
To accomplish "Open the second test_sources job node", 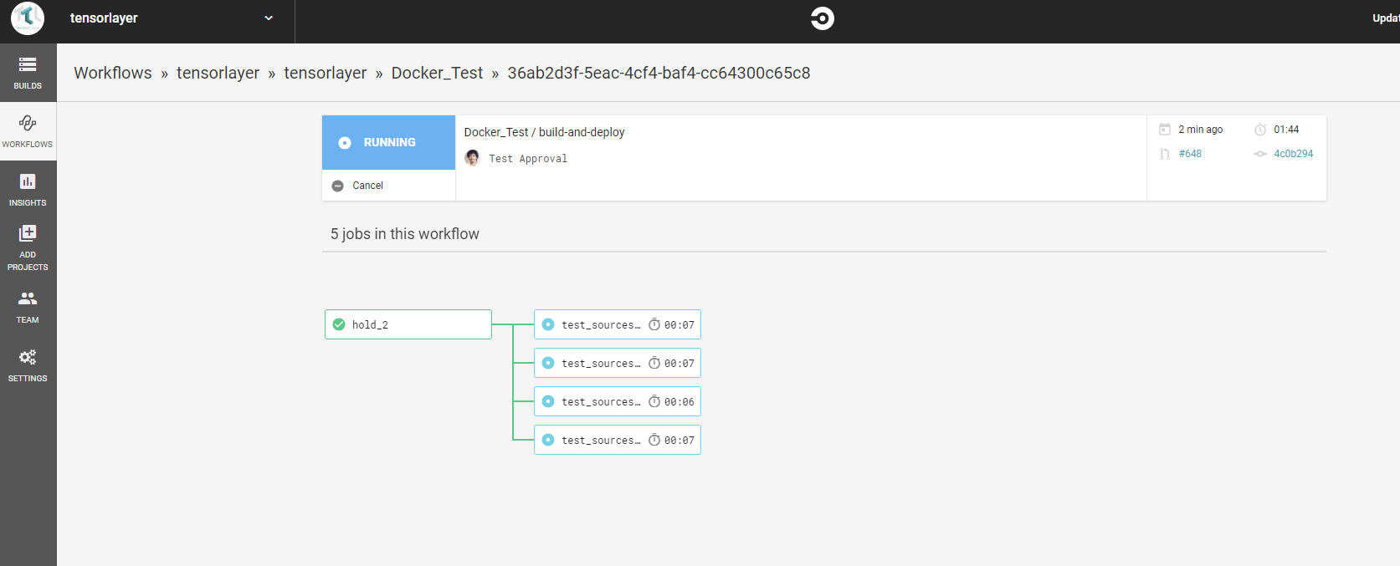I will point(618,363).
